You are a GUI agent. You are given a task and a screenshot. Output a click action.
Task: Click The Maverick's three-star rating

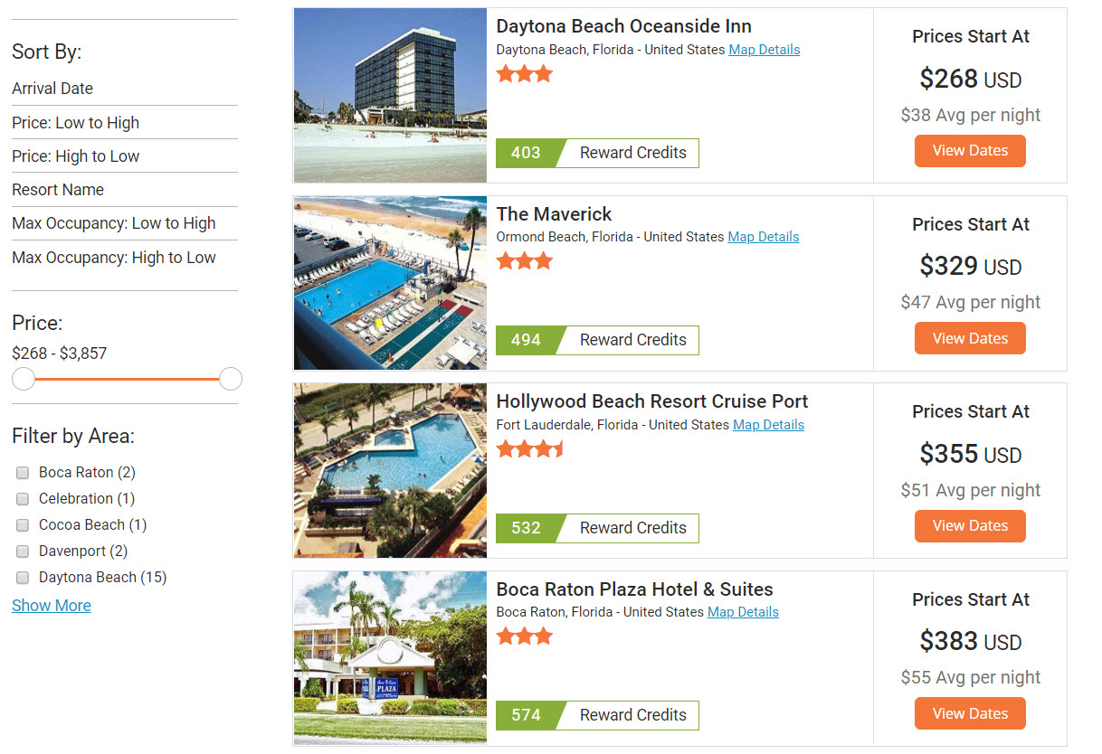[x=524, y=260]
